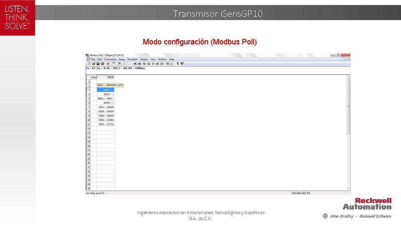Open the Setup menu
Image resolution: width=401 pixels, height=226 pixels.
122,59
